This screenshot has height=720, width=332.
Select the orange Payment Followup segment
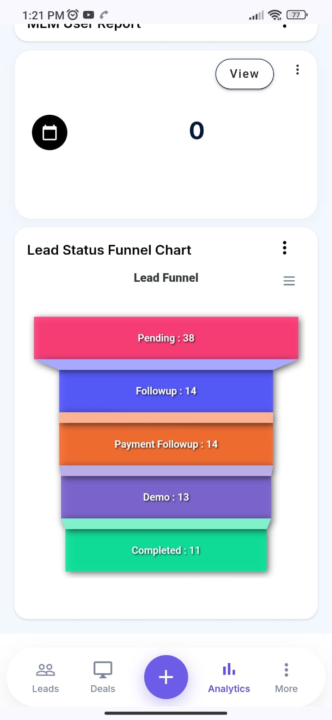(166, 444)
